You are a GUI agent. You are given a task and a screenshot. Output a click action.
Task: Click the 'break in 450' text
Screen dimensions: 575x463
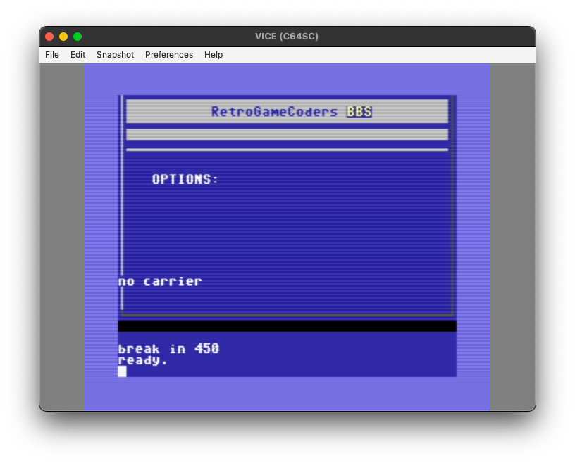coord(168,348)
